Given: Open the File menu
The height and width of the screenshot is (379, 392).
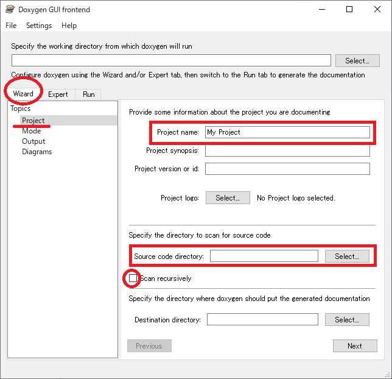Looking at the screenshot, I should coord(11,26).
